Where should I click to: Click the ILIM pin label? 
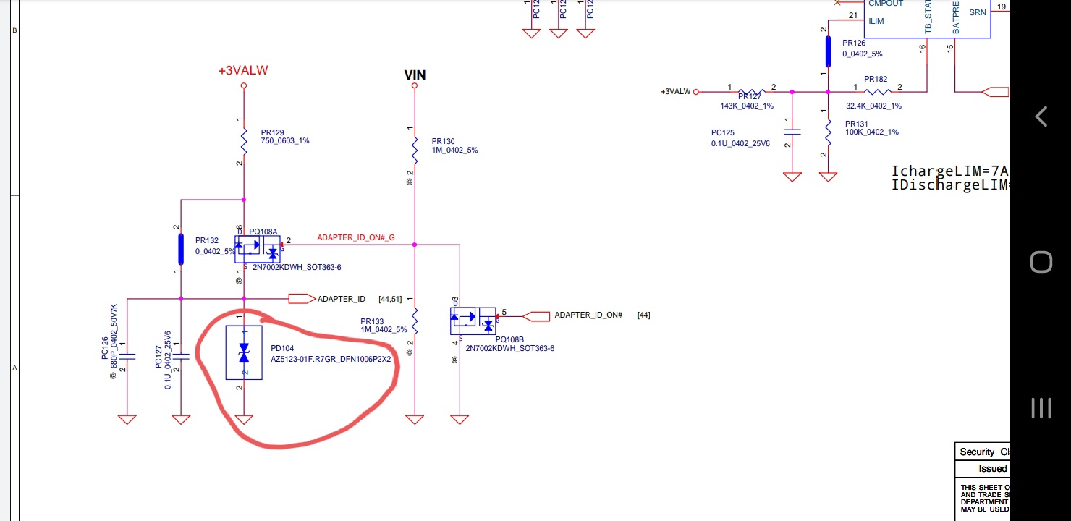tap(876, 21)
